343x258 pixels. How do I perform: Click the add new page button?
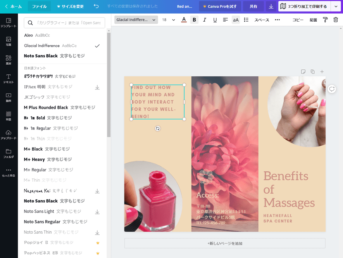tap(225, 243)
